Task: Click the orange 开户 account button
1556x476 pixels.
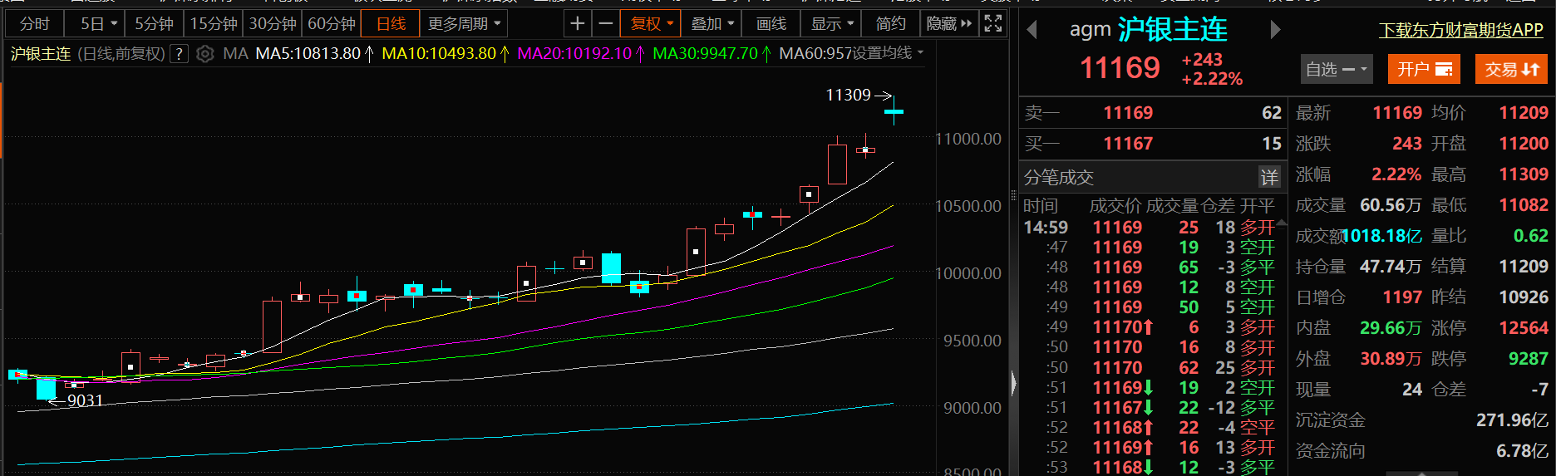Action: (1424, 69)
